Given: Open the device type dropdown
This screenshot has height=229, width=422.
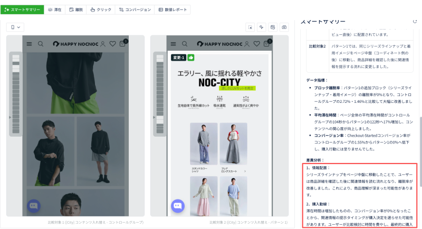Looking at the screenshot, I should [15, 27].
